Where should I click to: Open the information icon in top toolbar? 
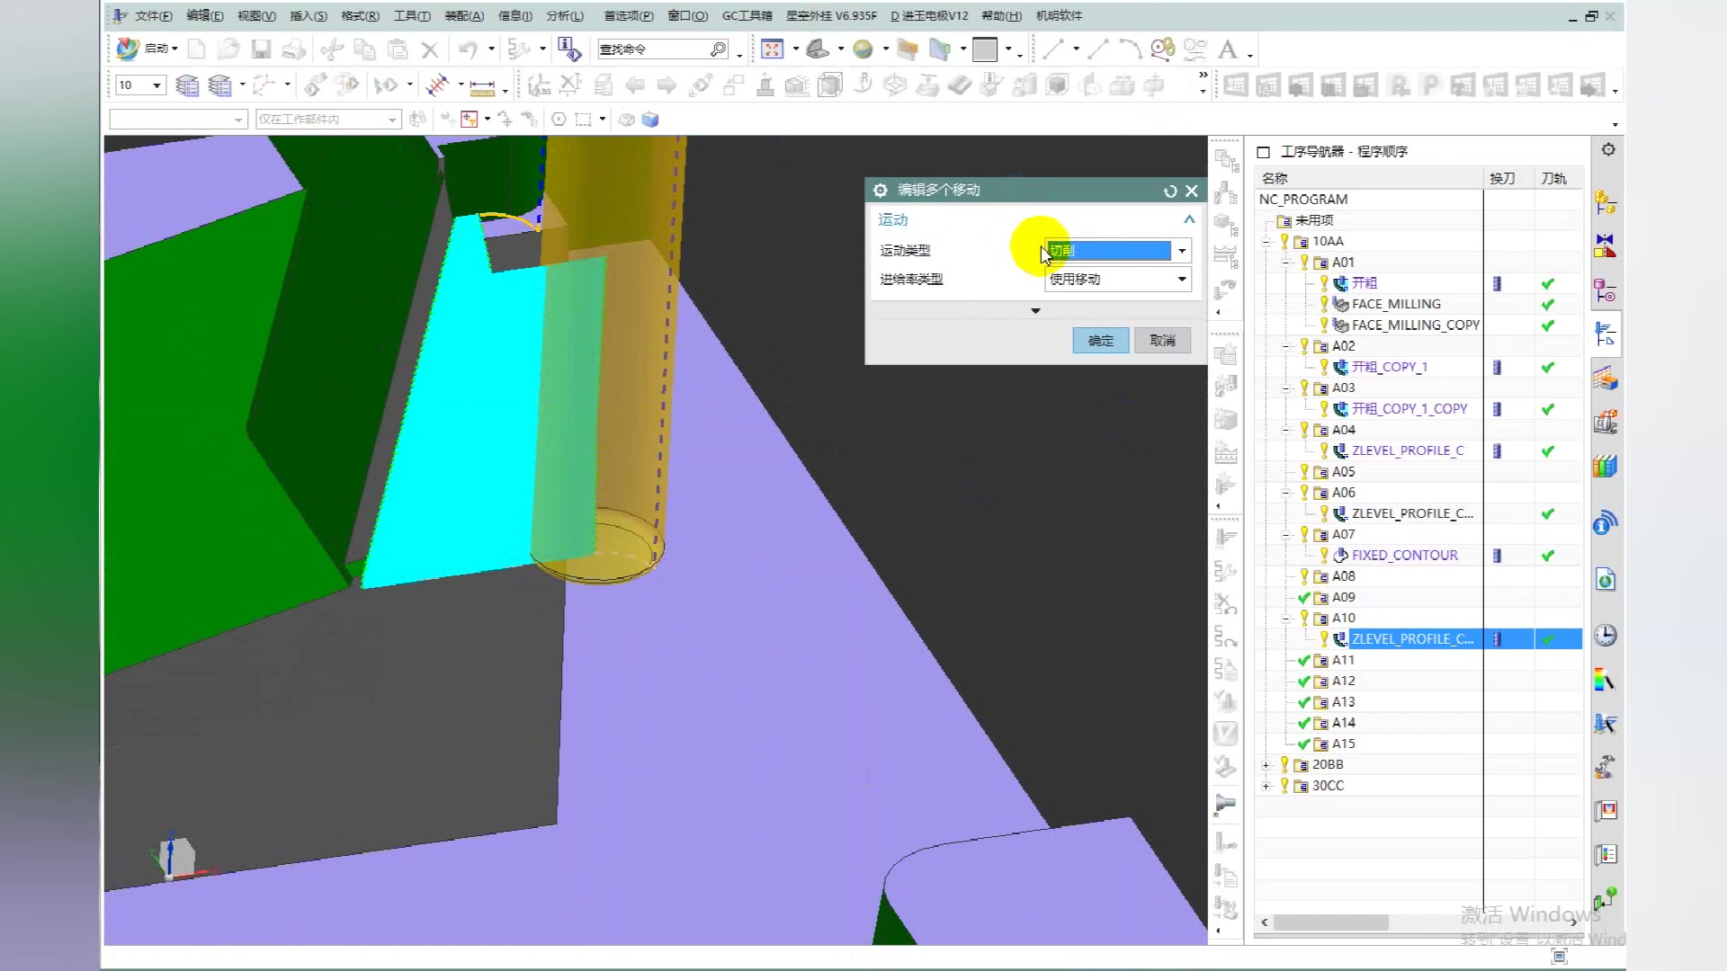(568, 49)
